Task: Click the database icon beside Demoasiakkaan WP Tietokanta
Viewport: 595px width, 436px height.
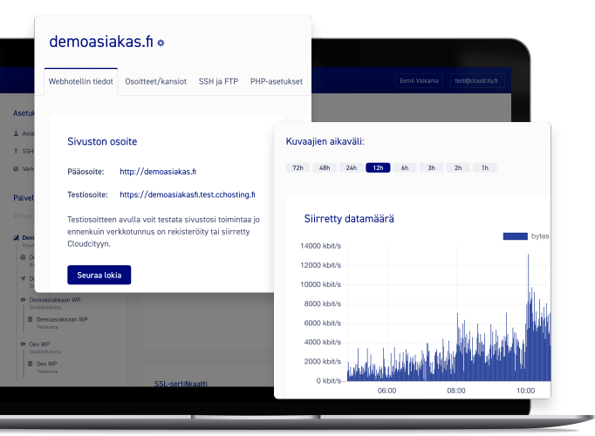Action: pyautogui.click(x=30, y=320)
